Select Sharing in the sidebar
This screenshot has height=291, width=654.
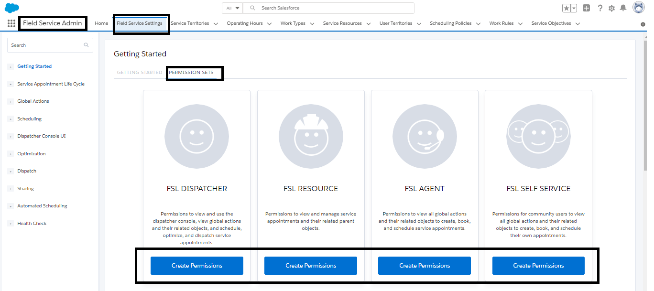pyautogui.click(x=25, y=189)
